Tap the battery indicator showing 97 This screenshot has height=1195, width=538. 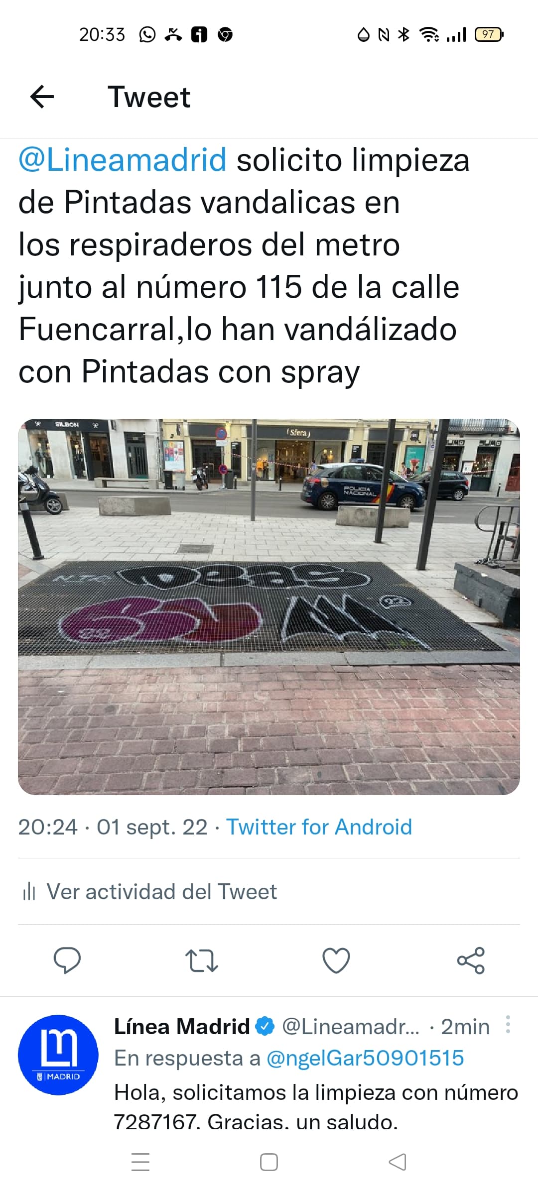(489, 34)
